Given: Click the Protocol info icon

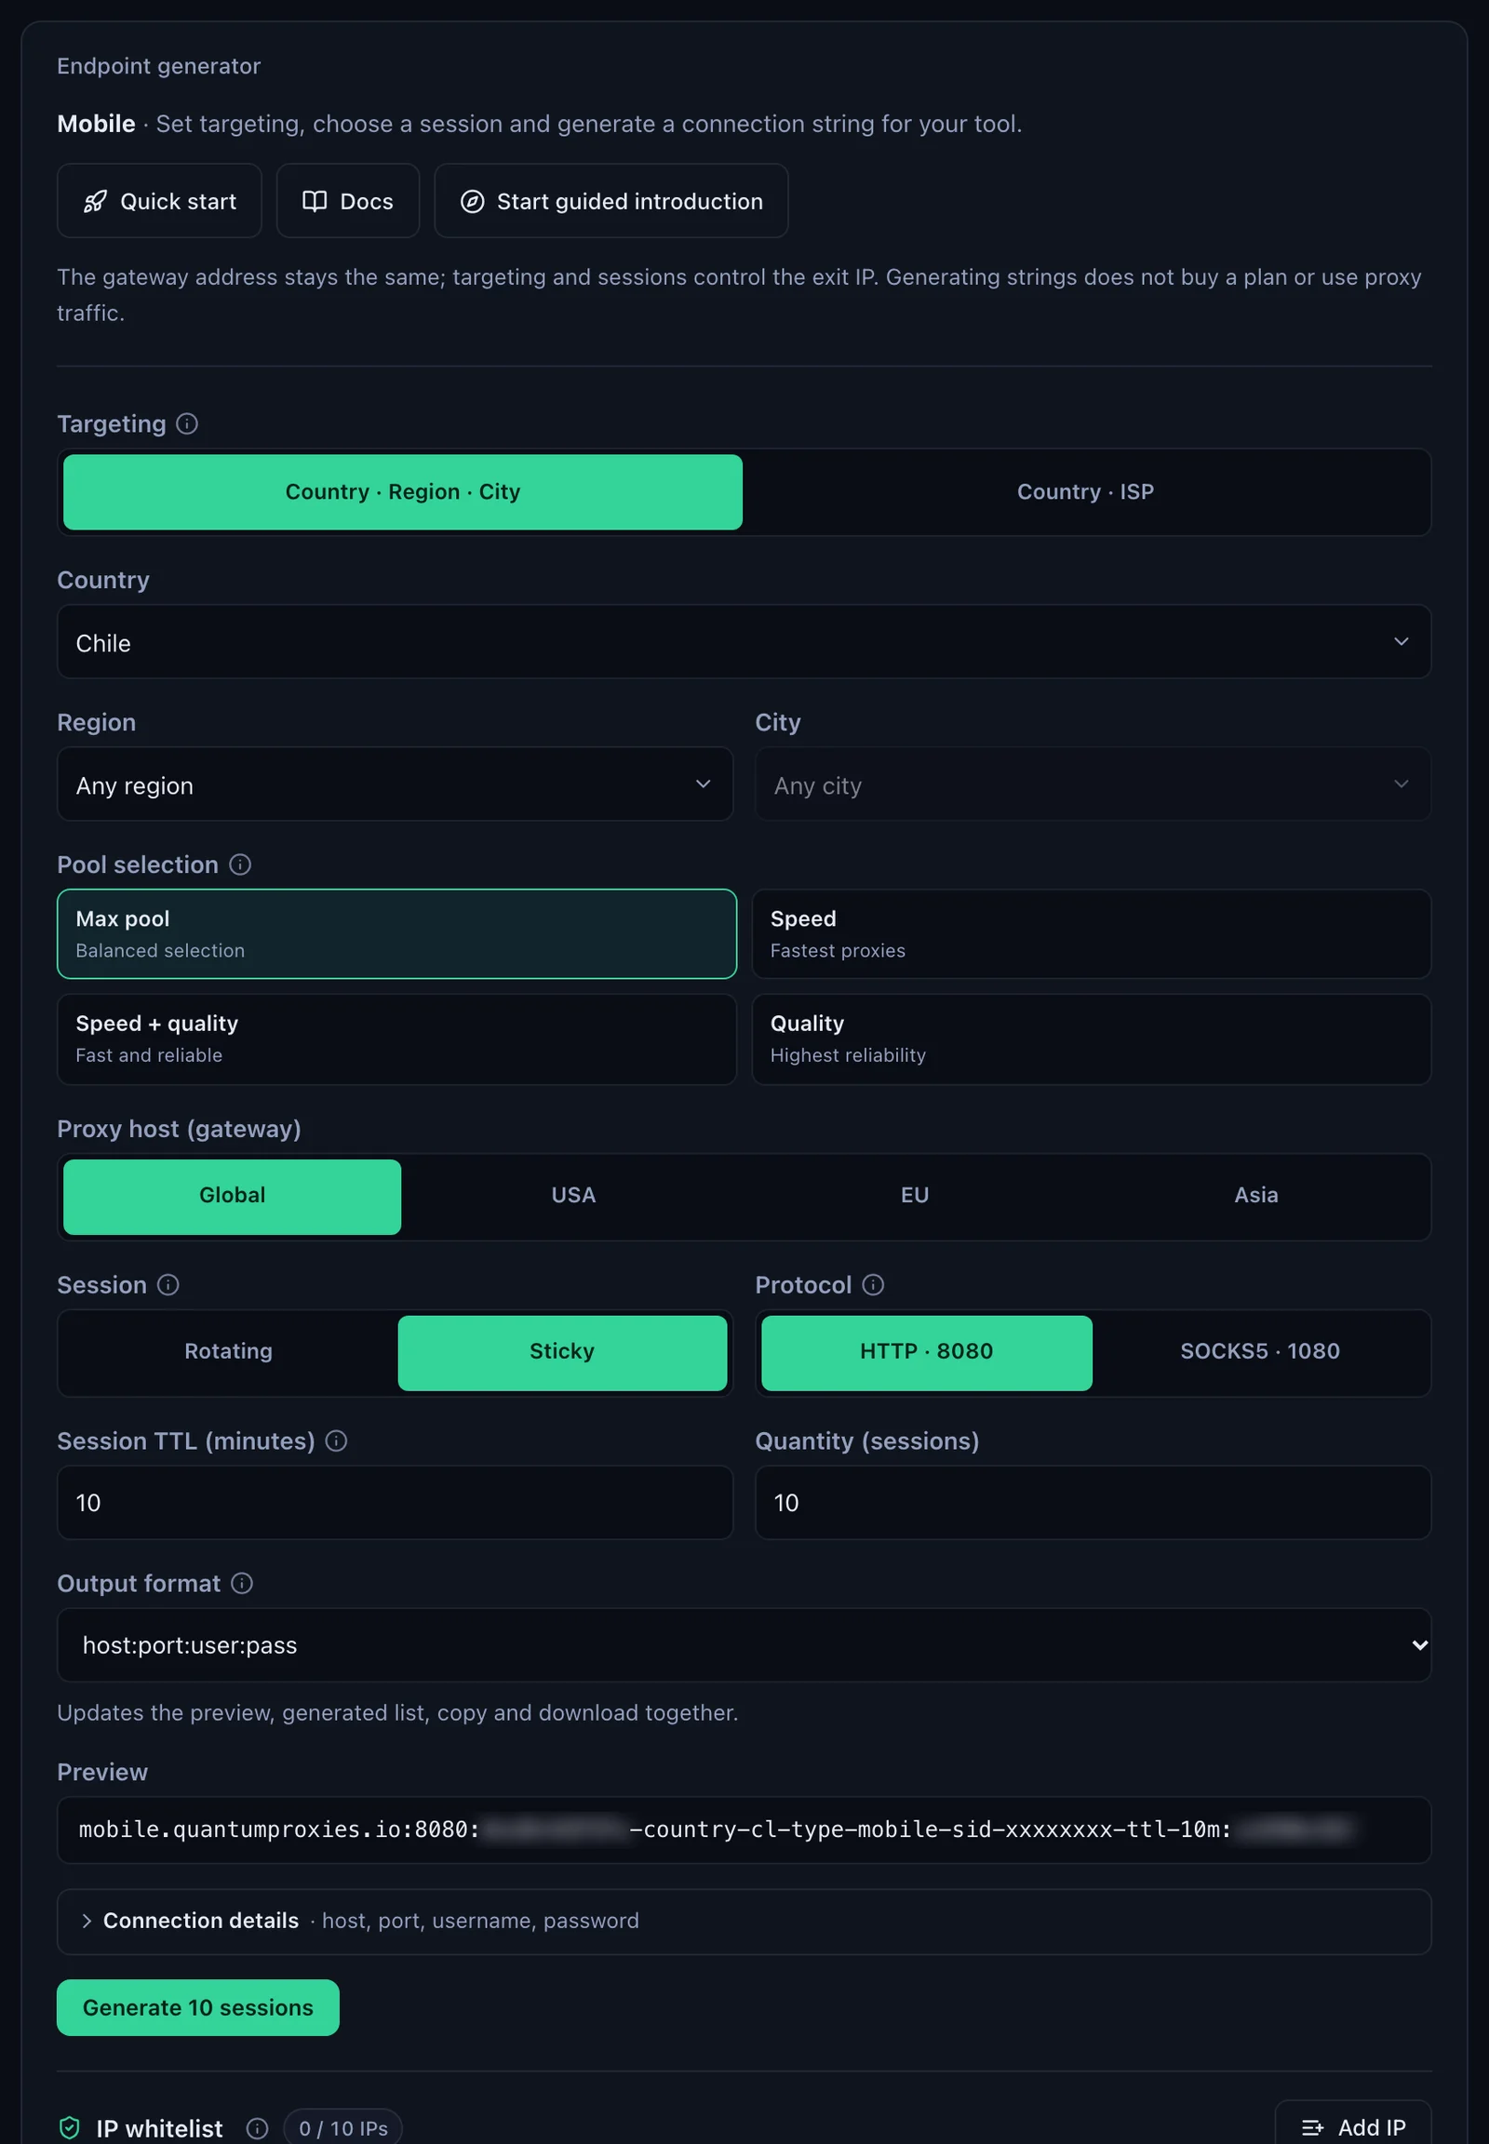Looking at the screenshot, I should coord(873,1285).
